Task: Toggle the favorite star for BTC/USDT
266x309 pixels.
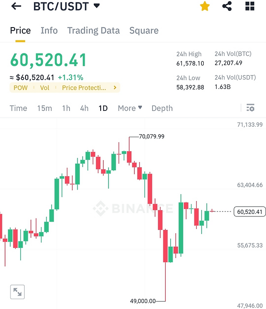Action: [x=205, y=6]
